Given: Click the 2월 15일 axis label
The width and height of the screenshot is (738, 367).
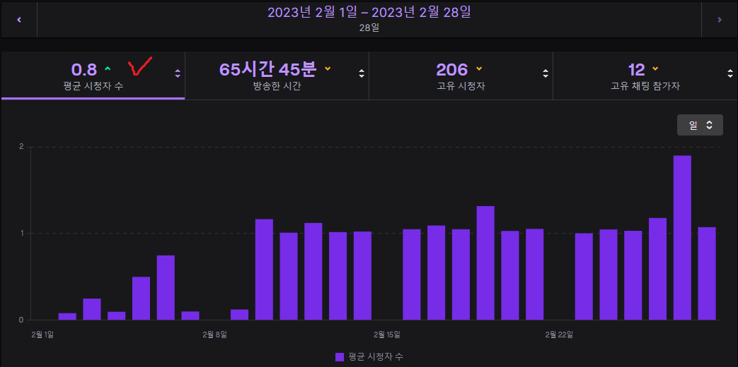Looking at the screenshot, I should click(387, 335).
